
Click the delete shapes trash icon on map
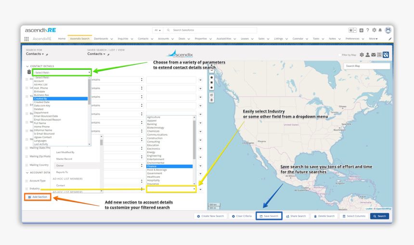(x=211, y=100)
